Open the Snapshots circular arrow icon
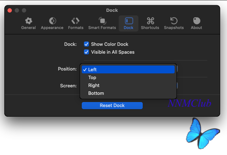The image size is (227, 155). click(x=174, y=21)
